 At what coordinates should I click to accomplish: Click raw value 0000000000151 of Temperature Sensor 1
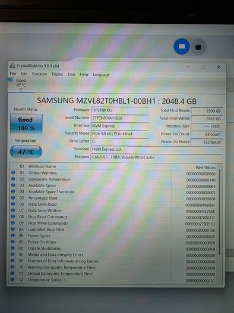(200, 280)
